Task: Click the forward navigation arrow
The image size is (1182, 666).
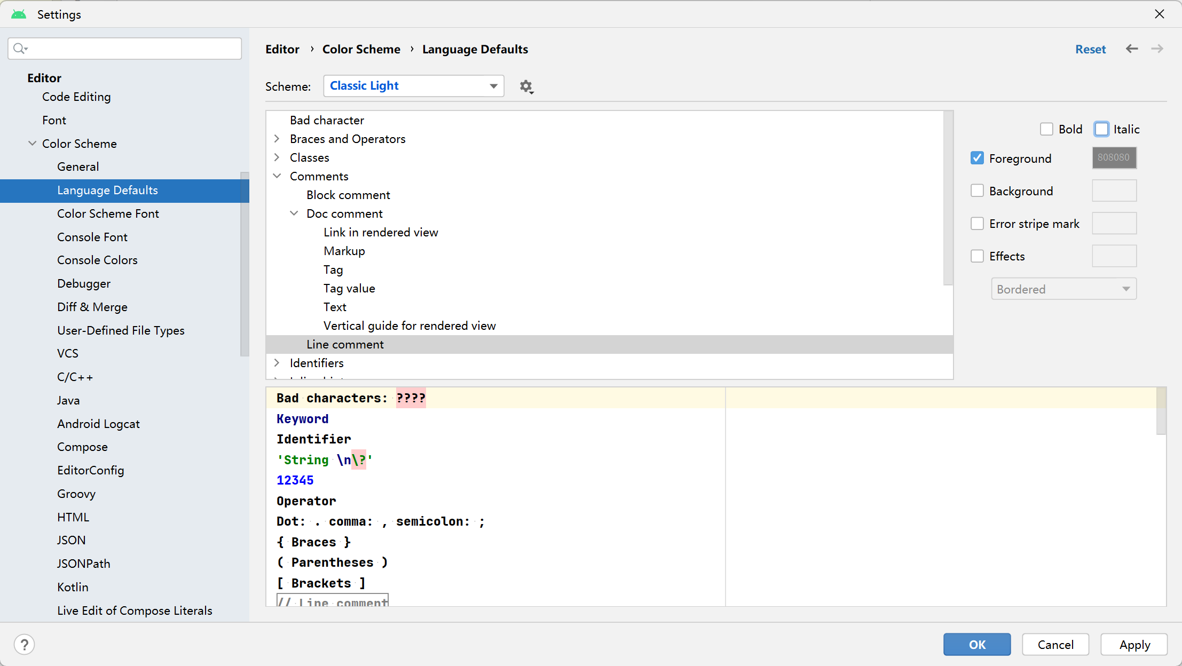Action: pyautogui.click(x=1157, y=49)
